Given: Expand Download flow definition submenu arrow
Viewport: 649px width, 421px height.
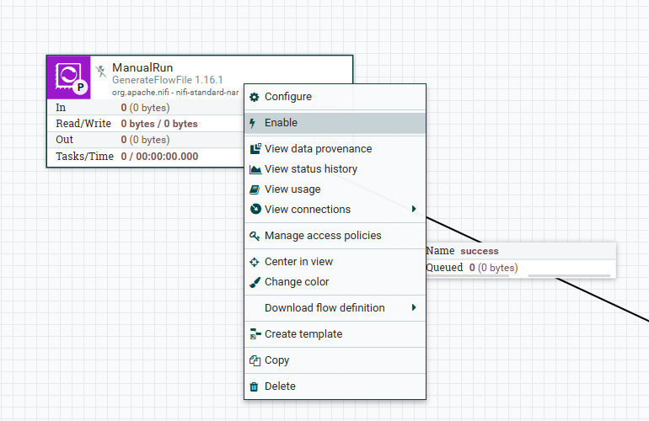Looking at the screenshot, I should pyautogui.click(x=414, y=307).
